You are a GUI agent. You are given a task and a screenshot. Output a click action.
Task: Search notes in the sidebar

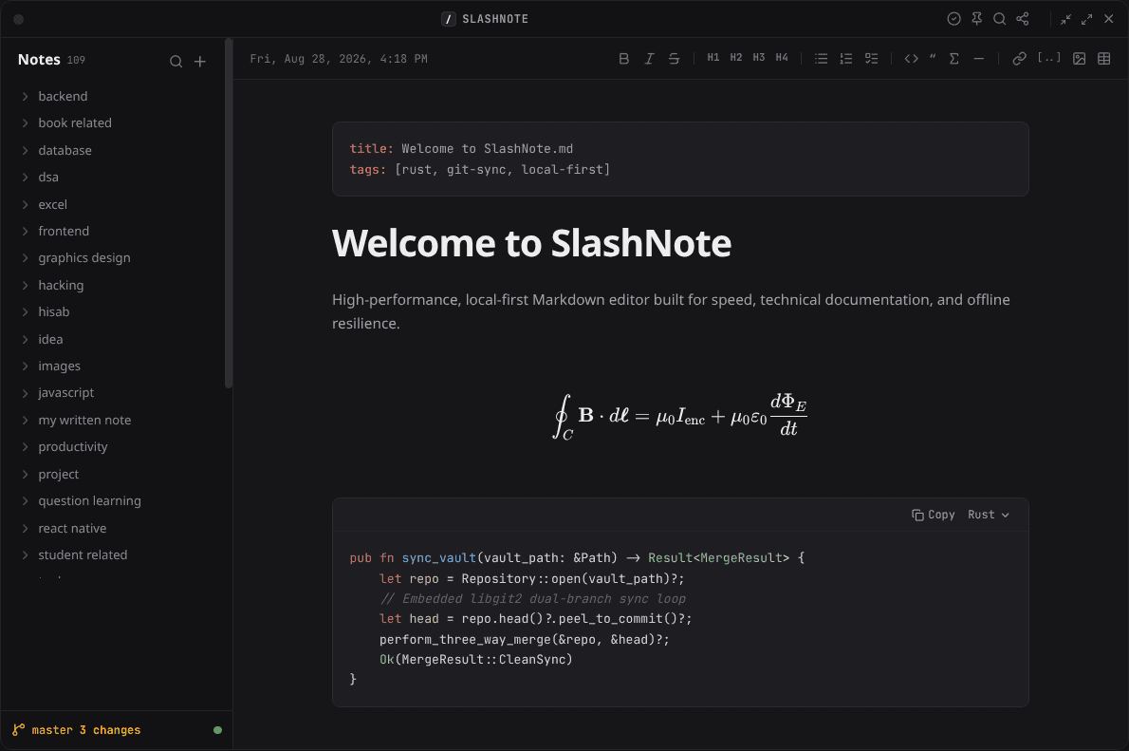(x=176, y=62)
